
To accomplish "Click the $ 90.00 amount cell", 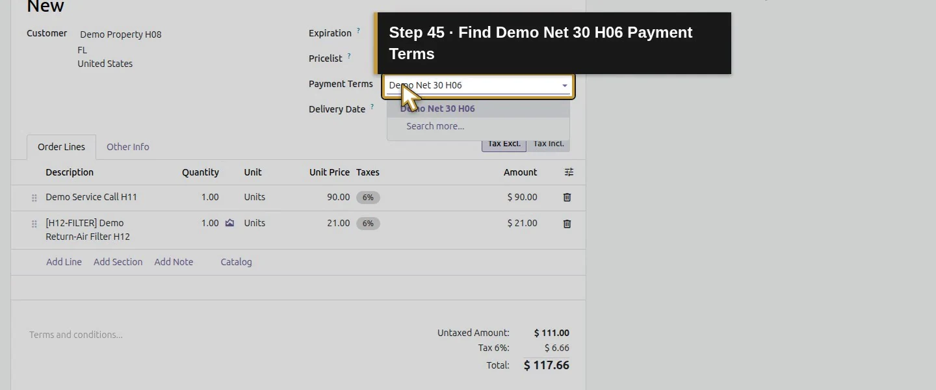I will 522,197.
